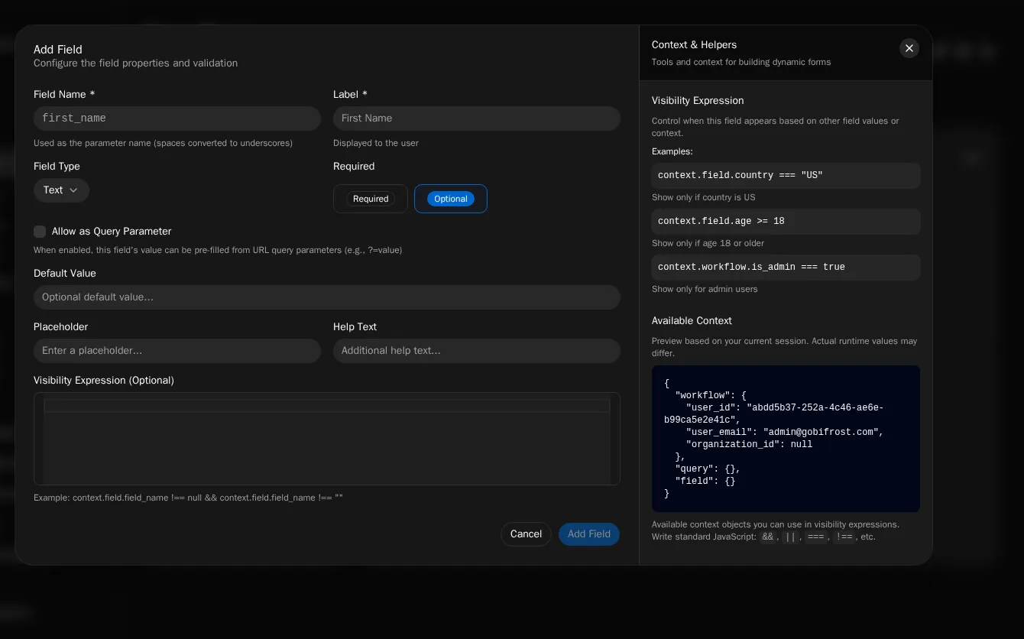This screenshot has height=639, width=1024.
Task: Click the Help Text input field
Action: point(476,351)
